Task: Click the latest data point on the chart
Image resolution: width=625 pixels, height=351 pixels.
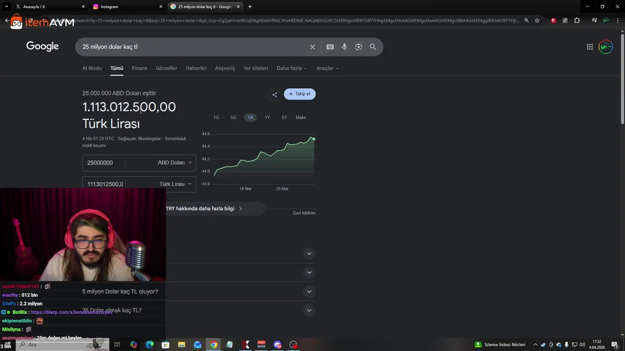Action: point(313,139)
